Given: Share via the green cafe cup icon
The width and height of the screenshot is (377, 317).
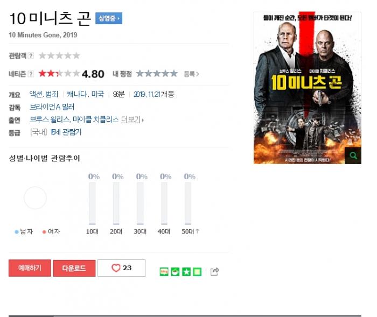Looking at the screenshot, I should click(x=175, y=272).
